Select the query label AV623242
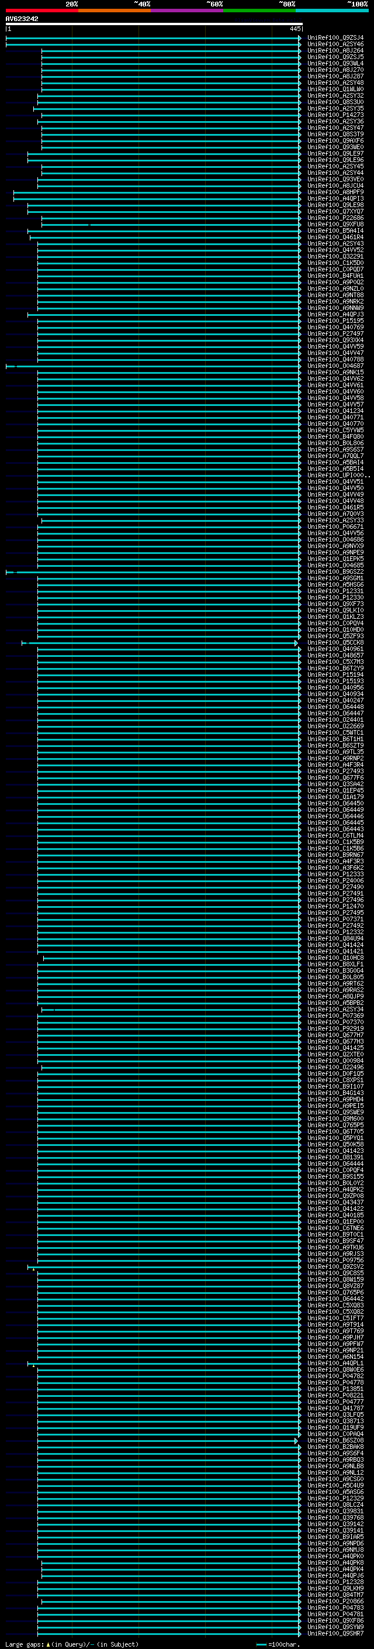 tap(22, 19)
